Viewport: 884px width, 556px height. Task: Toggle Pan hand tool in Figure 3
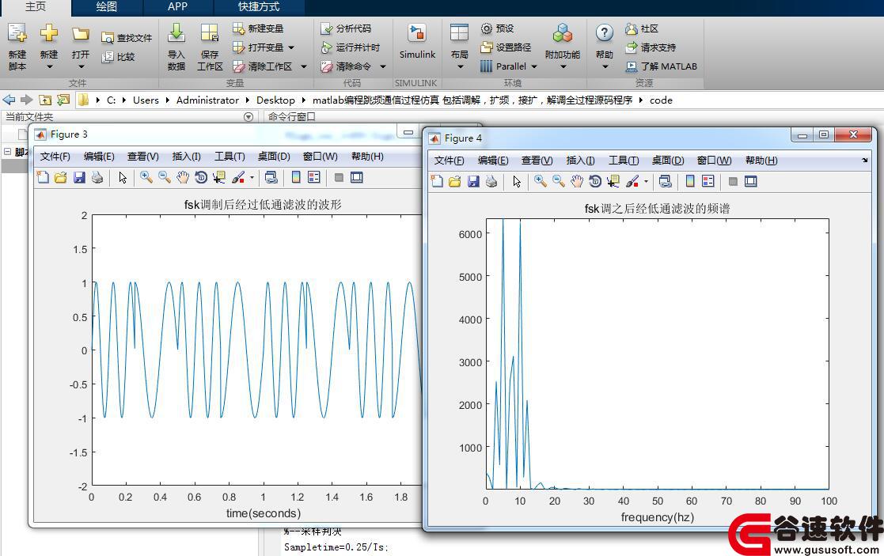(x=182, y=177)
